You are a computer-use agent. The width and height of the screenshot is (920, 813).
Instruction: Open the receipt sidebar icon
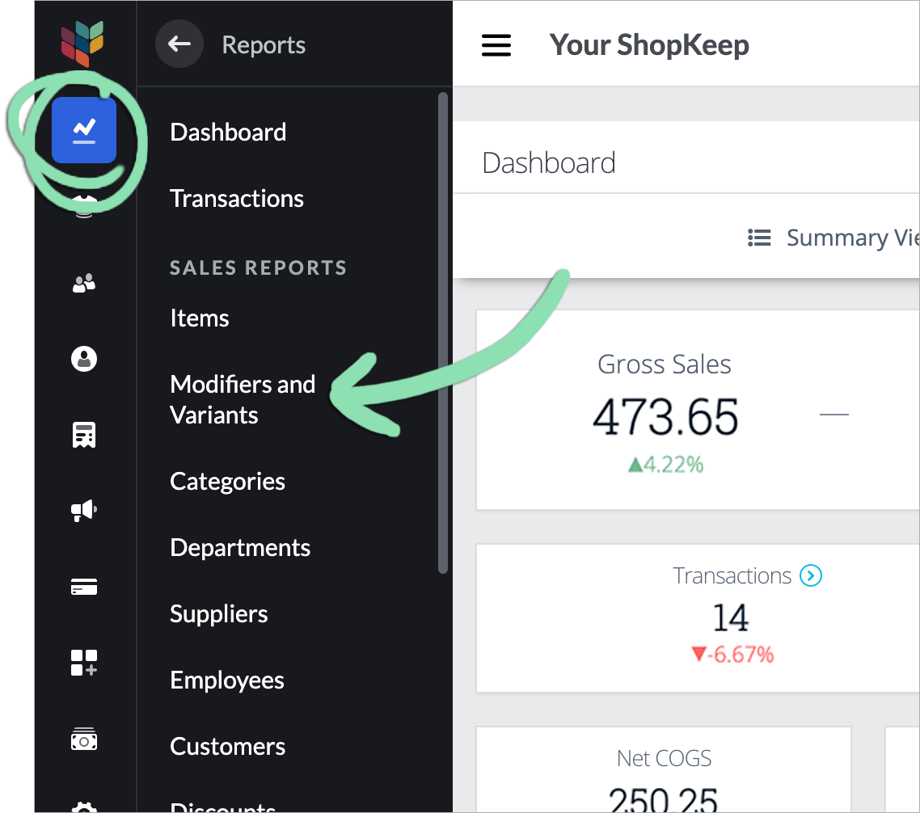pos(84,435)
